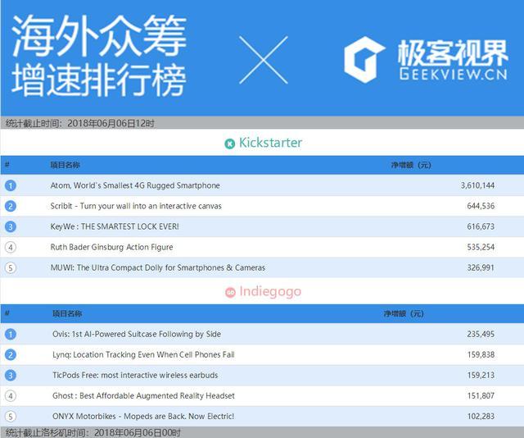This screenshot has height=438, width=524.
Task: Click rank 3 badge beside KeyWe
Action: pos(11,226)
